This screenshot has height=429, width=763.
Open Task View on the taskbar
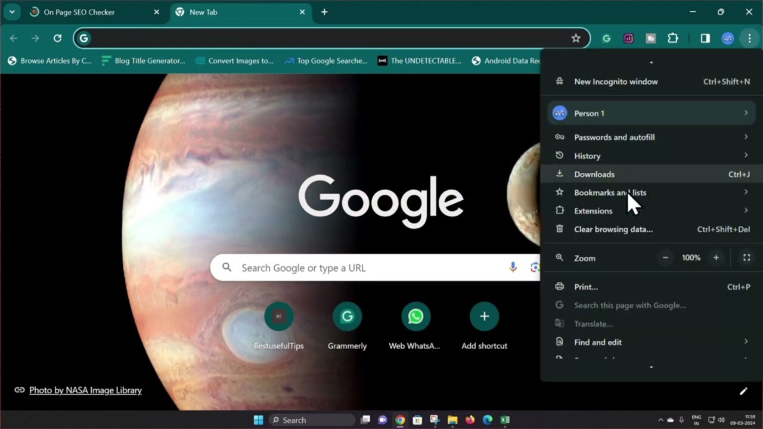pyautogui.click(x=365, y=420)
